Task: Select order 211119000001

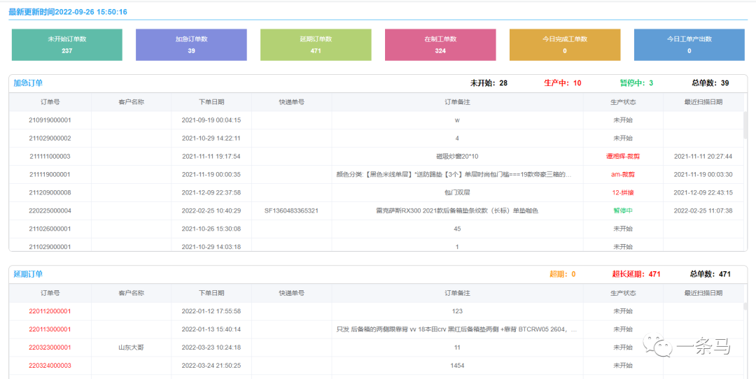Action: 50,174
